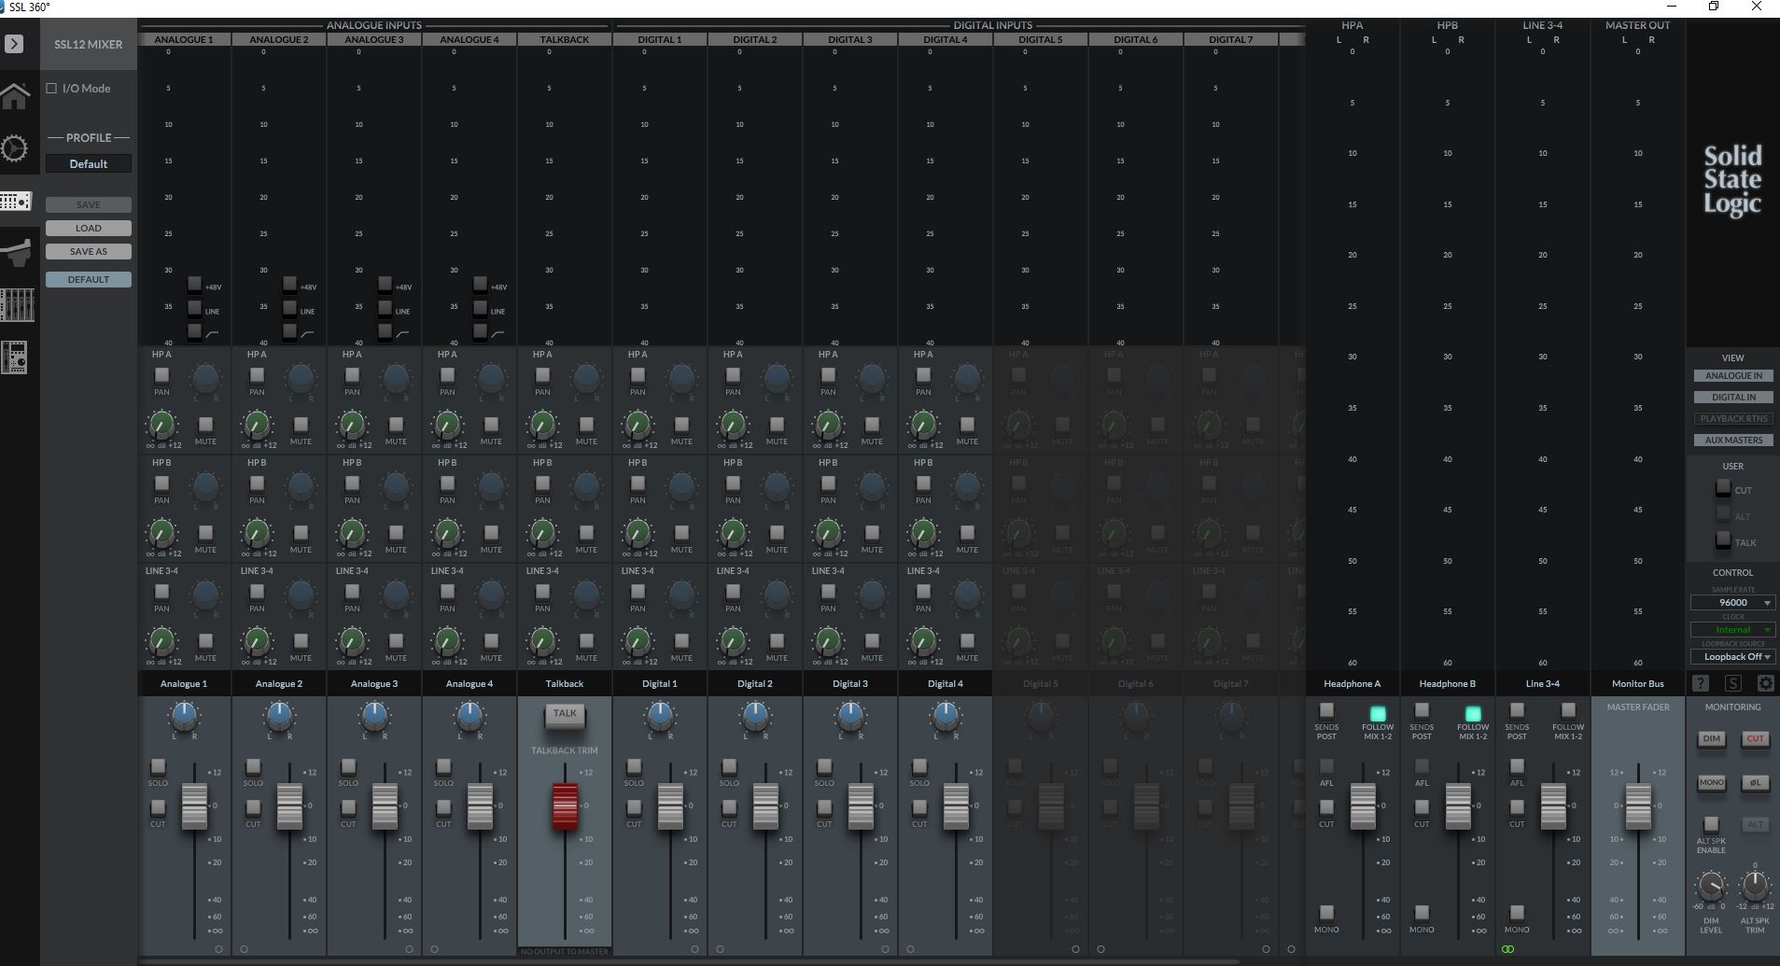This screenshot has height=966, width=1780.
Task: Open the mixer faders panel from the sidebar
Action: 17,304
